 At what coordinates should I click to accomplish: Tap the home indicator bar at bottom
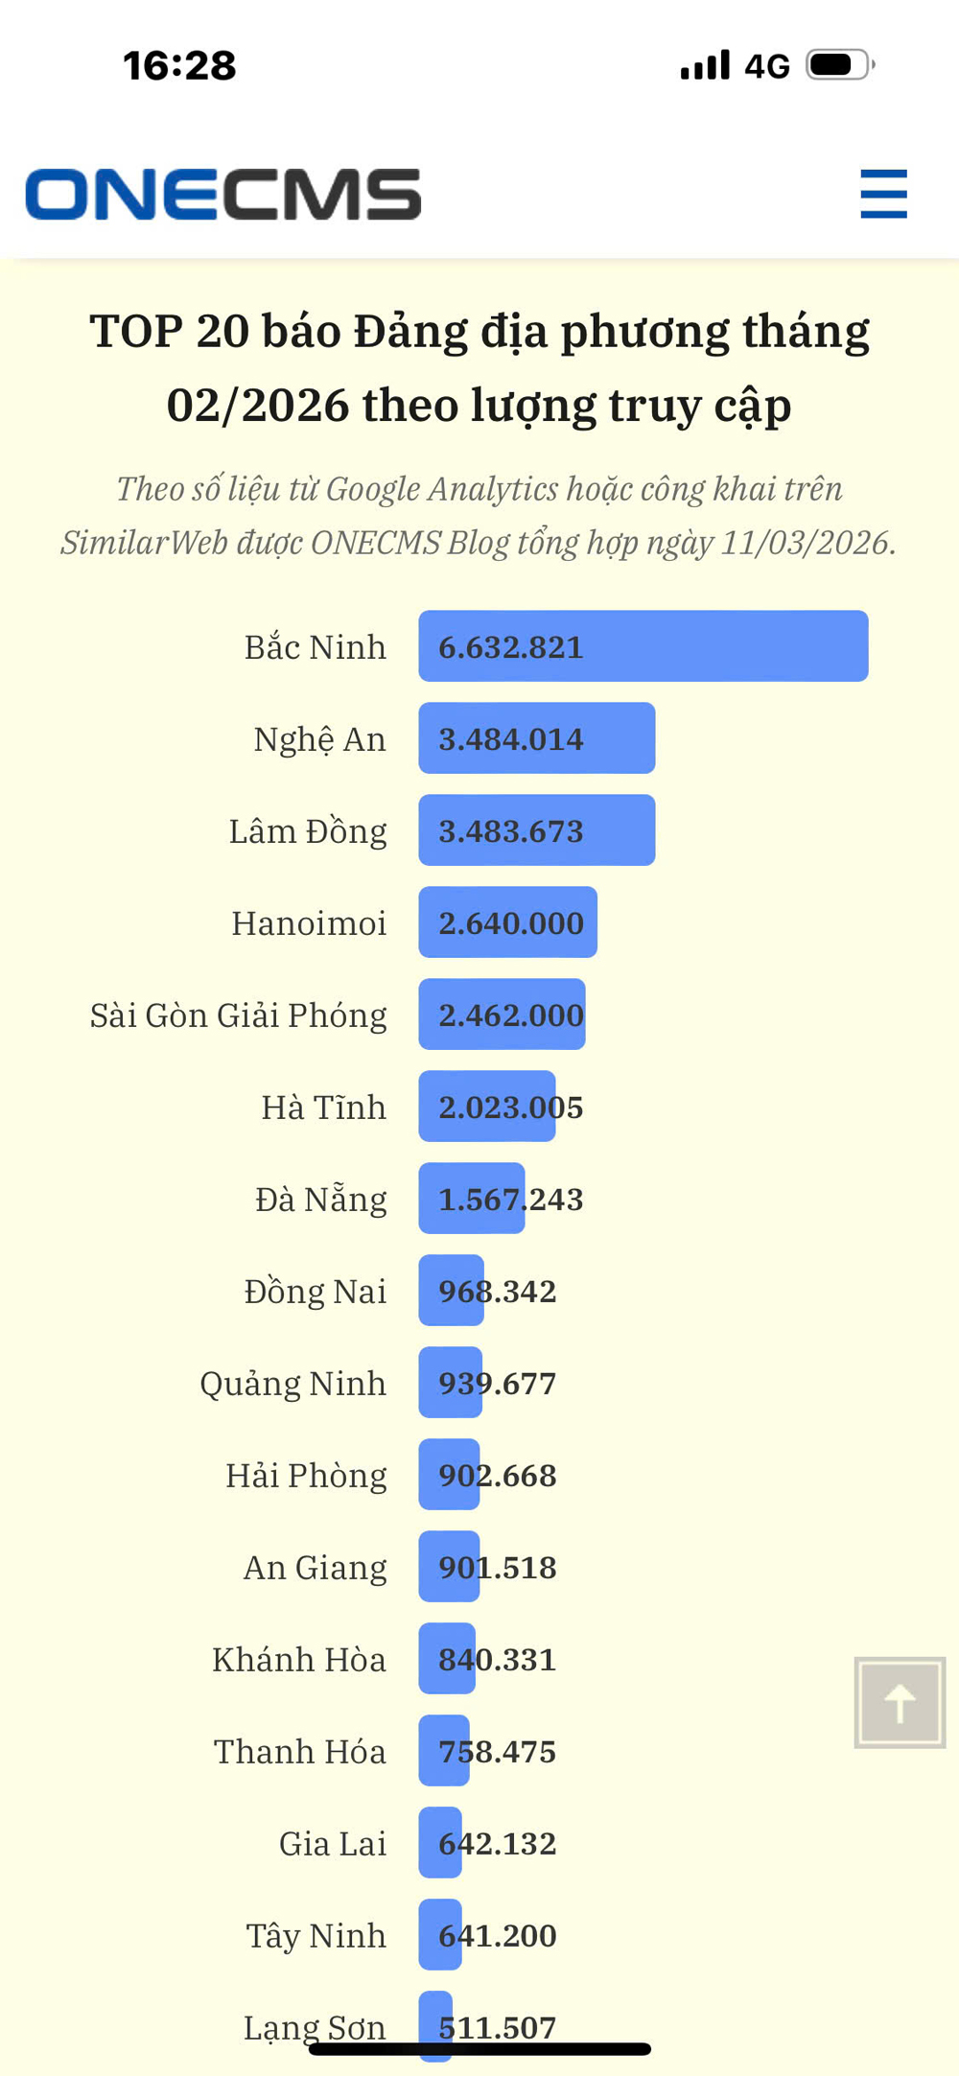click(479, 2049)
